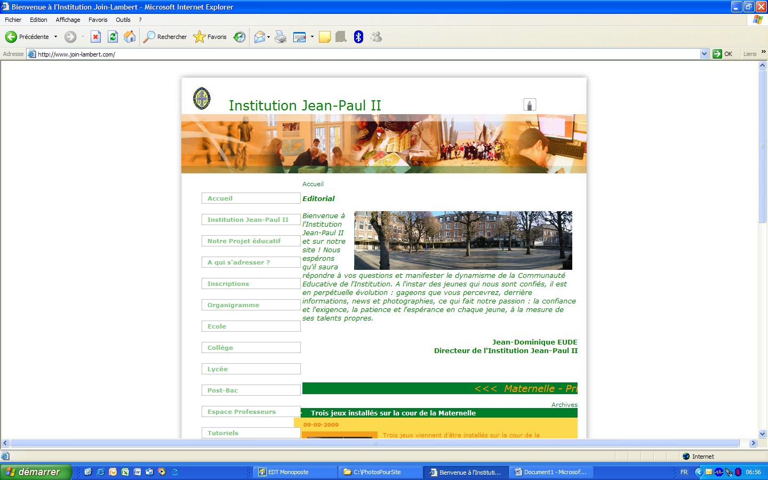Open the Rechercher search button
768x480 pixels.
tap(165, 37)
